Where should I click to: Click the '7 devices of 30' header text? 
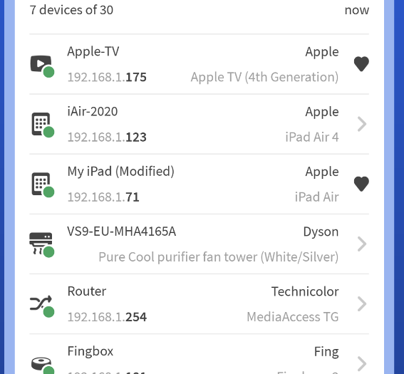(x=71, y=10)
